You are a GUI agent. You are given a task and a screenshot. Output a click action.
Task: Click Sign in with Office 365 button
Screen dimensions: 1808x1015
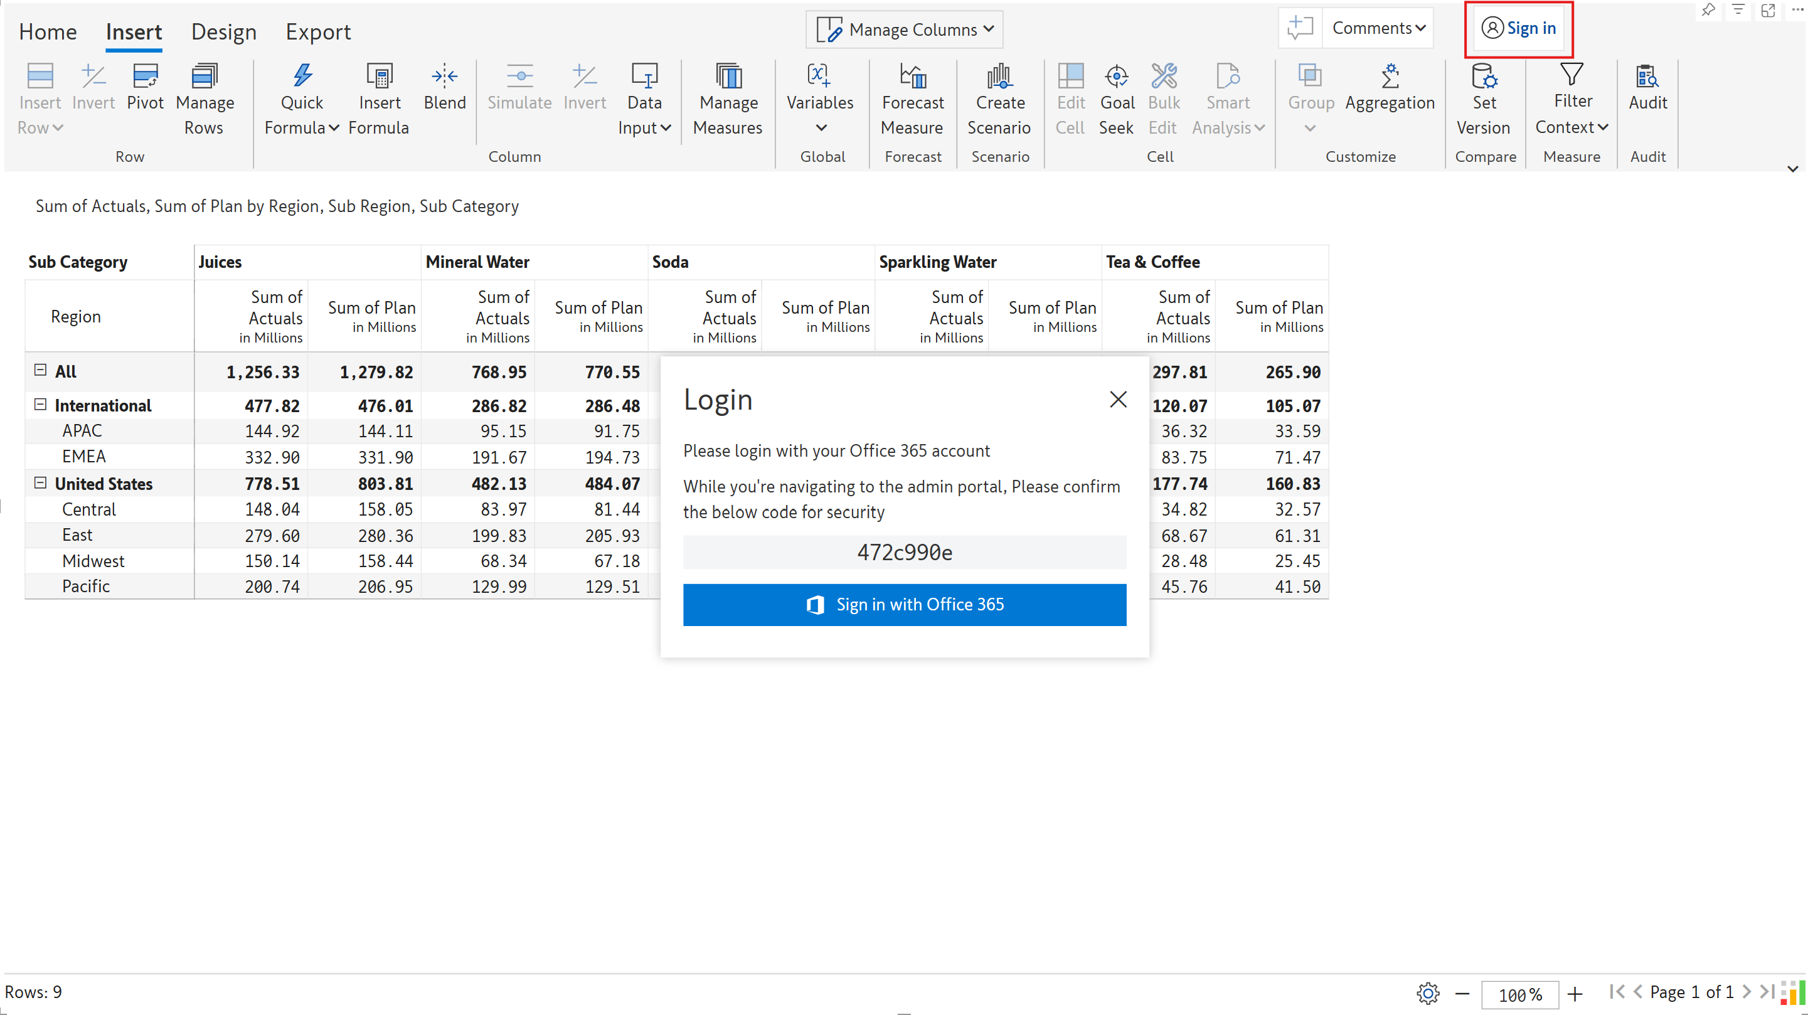[905, 604]
